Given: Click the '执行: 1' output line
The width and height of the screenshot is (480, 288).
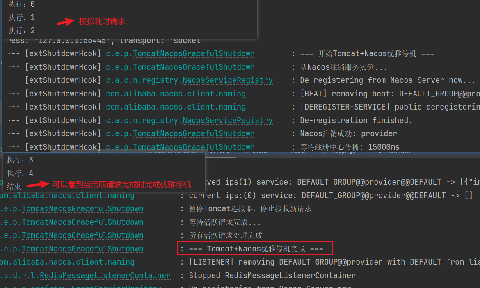Looking at the screenshot, I should [x=22, y=18].
